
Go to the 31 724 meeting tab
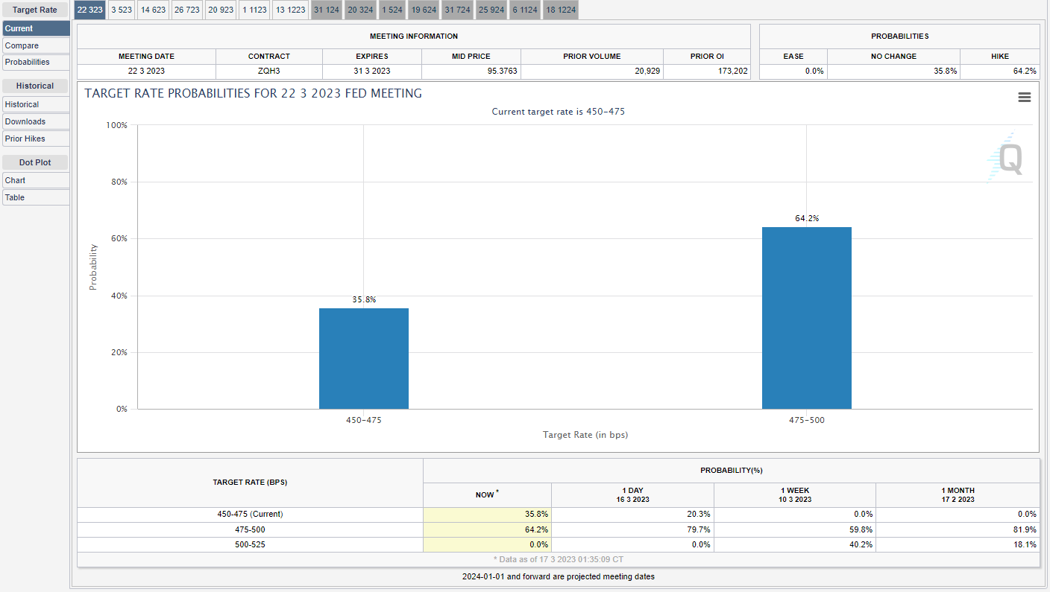tap(458, 10)
